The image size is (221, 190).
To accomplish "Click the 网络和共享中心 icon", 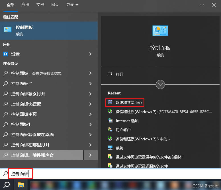I will 110,102.
